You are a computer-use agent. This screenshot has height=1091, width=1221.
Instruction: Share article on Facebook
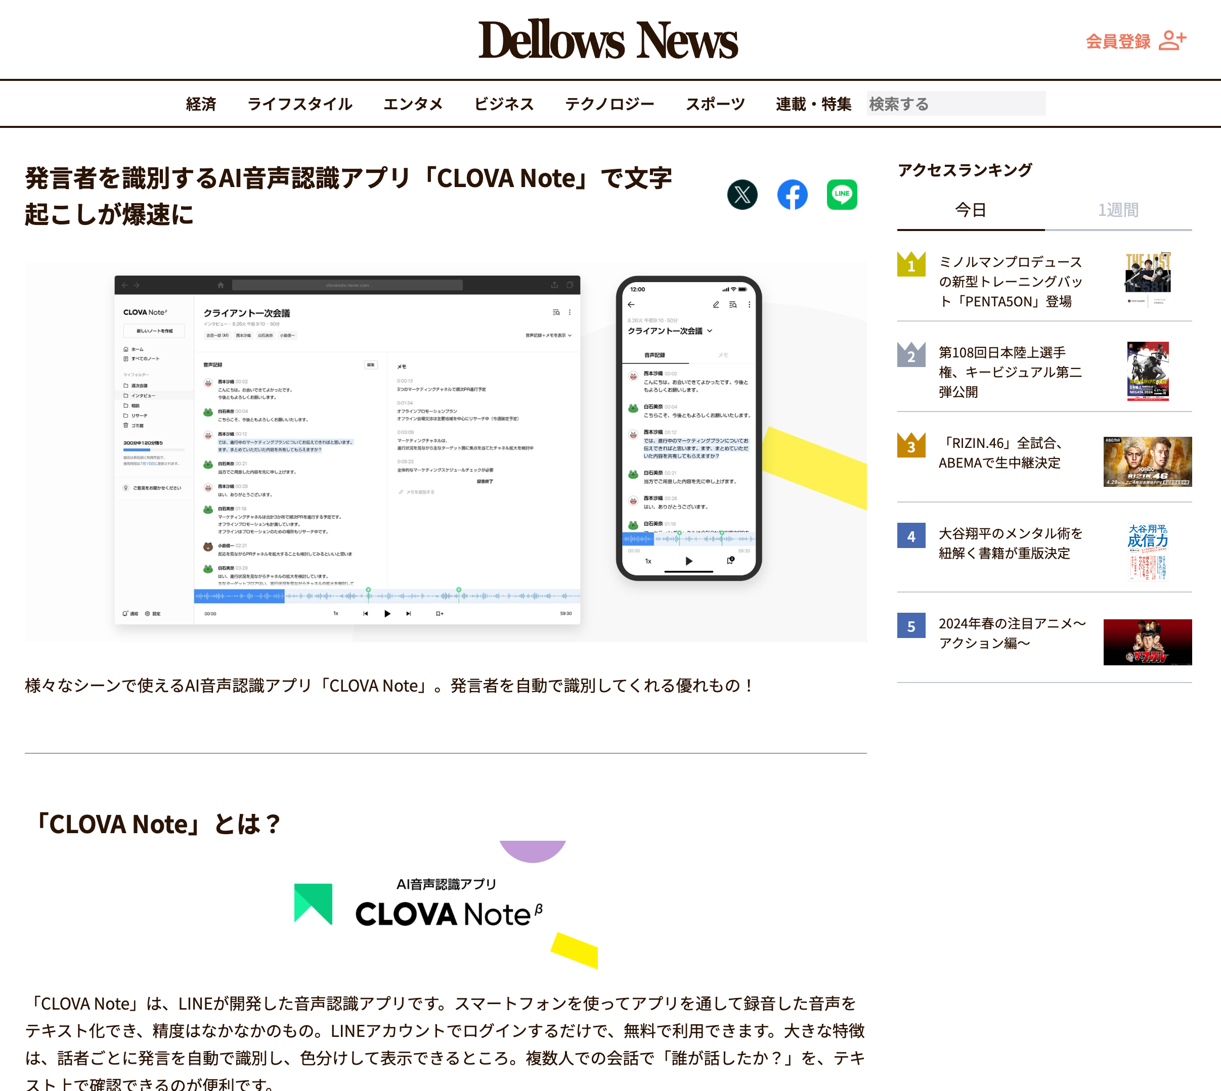792,195
